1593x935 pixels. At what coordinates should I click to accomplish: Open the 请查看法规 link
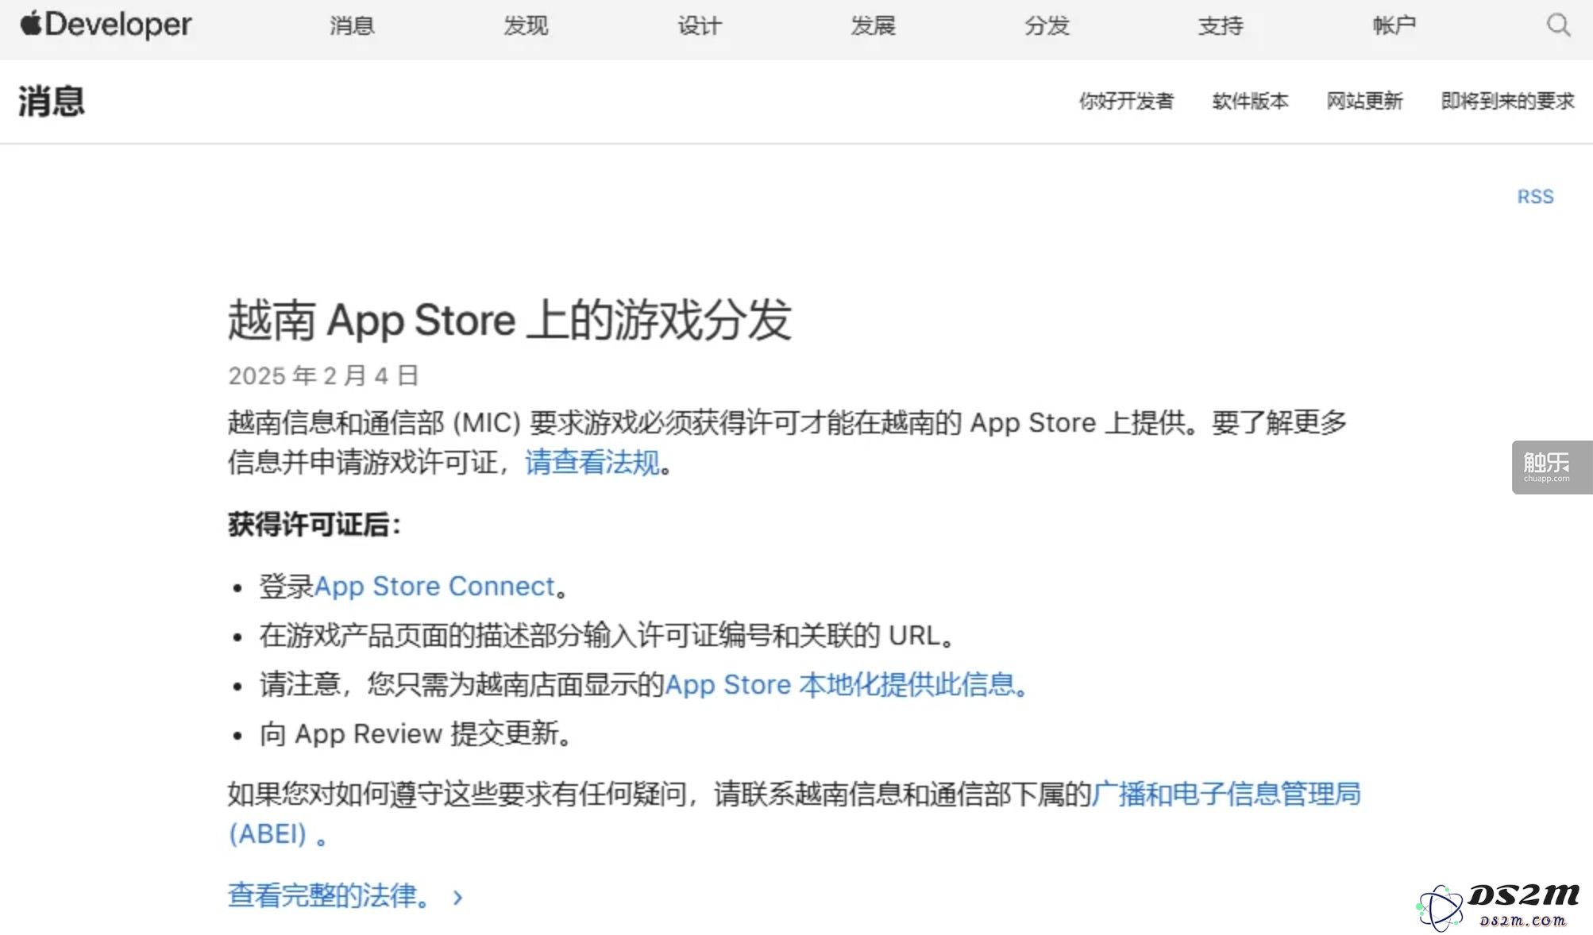click(592, 462)
